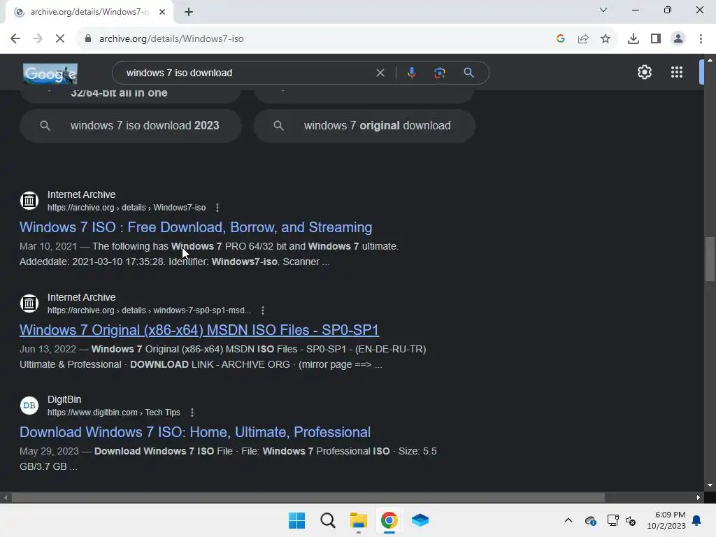Submit search with magnifier icon

(x=468, y=73)
